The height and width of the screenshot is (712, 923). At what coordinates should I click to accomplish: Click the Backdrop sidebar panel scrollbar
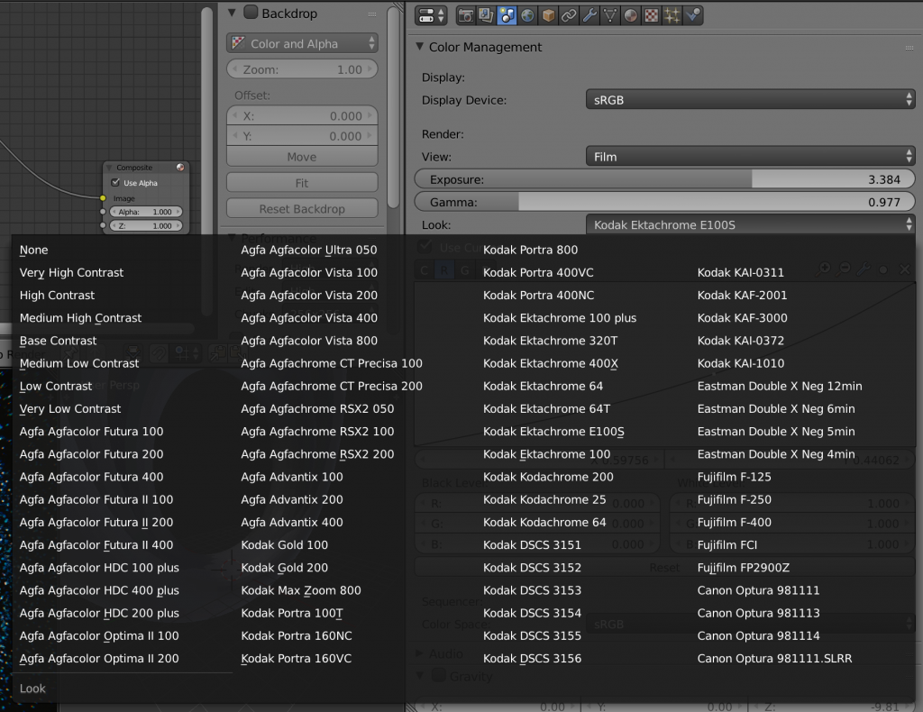pyautogui.click(x=393, y=107)
